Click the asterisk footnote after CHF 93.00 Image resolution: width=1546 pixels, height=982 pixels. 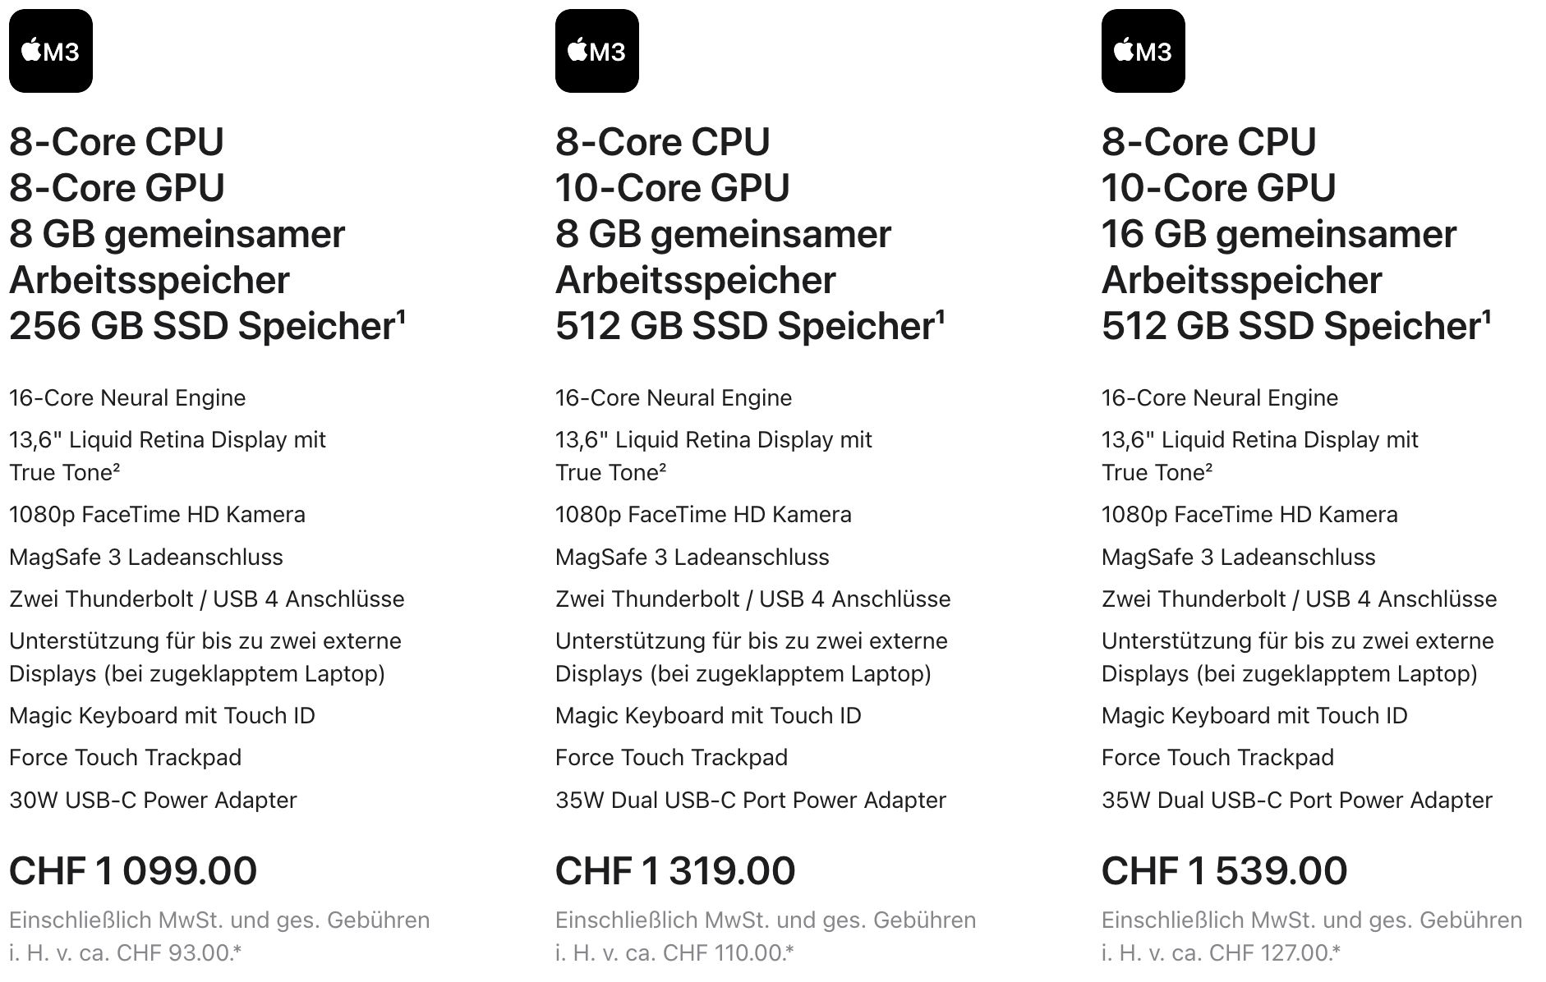[237, 952]
